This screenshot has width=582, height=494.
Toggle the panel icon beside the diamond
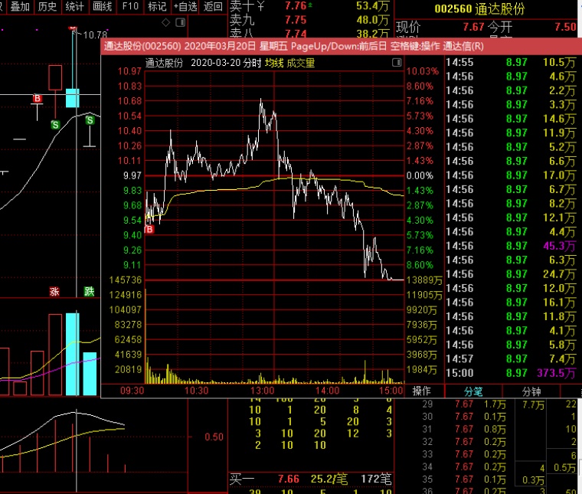pyautogui.click(x=181, y=23)
